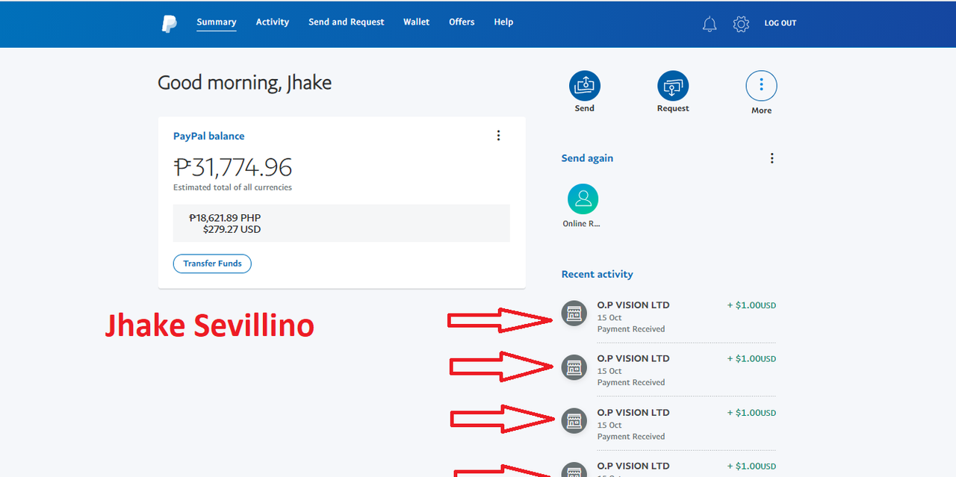Select the Online R... contact avatar
Image resolution: width=956 pixels, height=477 pixels.
pos(583,199)
